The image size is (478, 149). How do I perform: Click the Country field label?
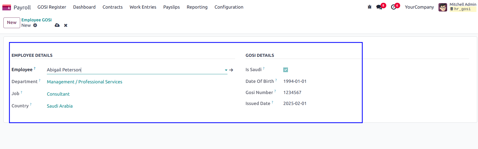(x=20, y=106)
